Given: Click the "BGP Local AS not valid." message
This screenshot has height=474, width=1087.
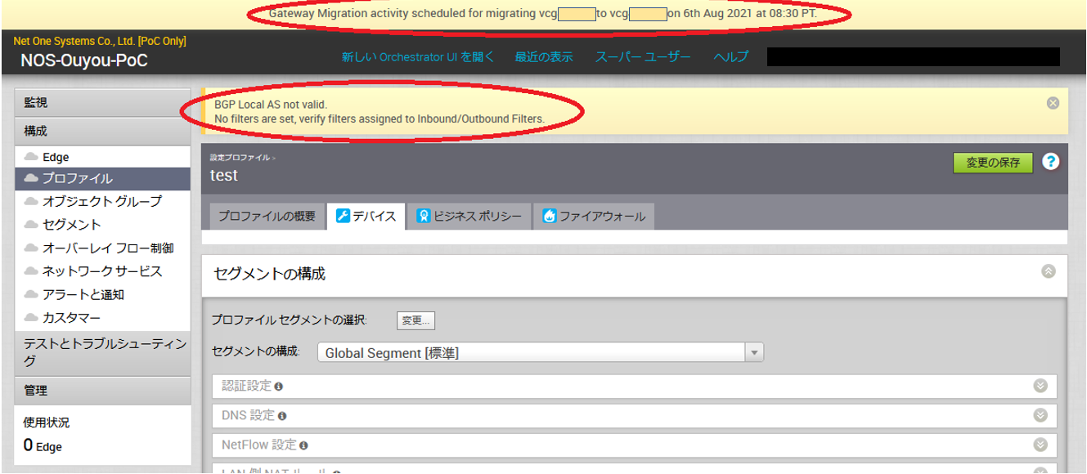Looking at the screenshot, I should click(271, 105).
